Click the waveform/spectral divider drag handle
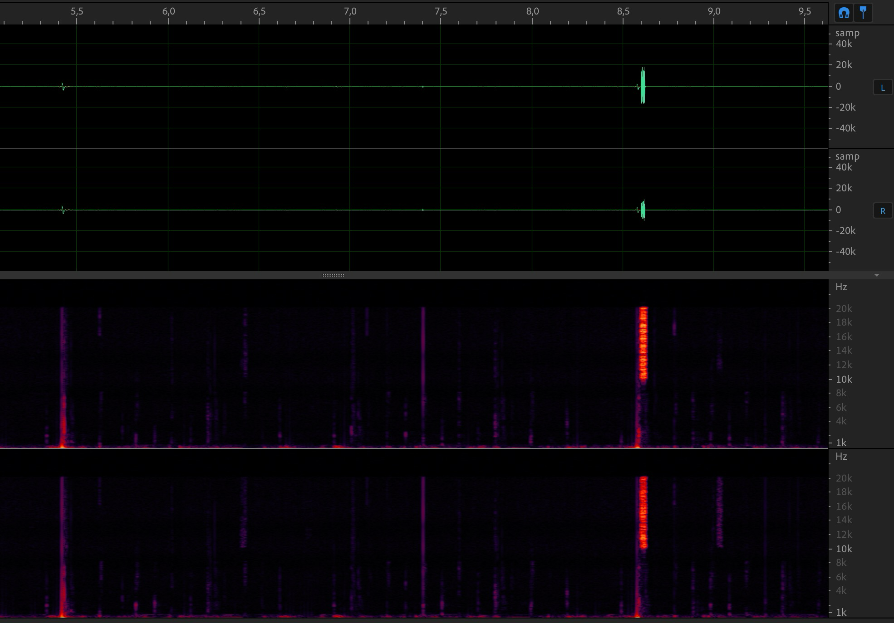Viewport: 894px width, 623px height. (x=334, y=275)
